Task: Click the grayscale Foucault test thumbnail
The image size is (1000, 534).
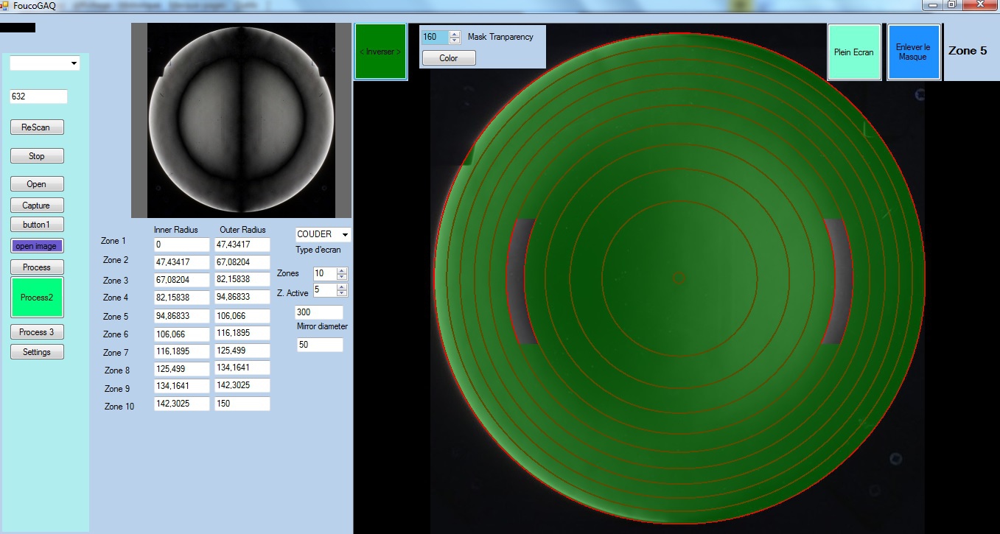Action: pos(241,120)
